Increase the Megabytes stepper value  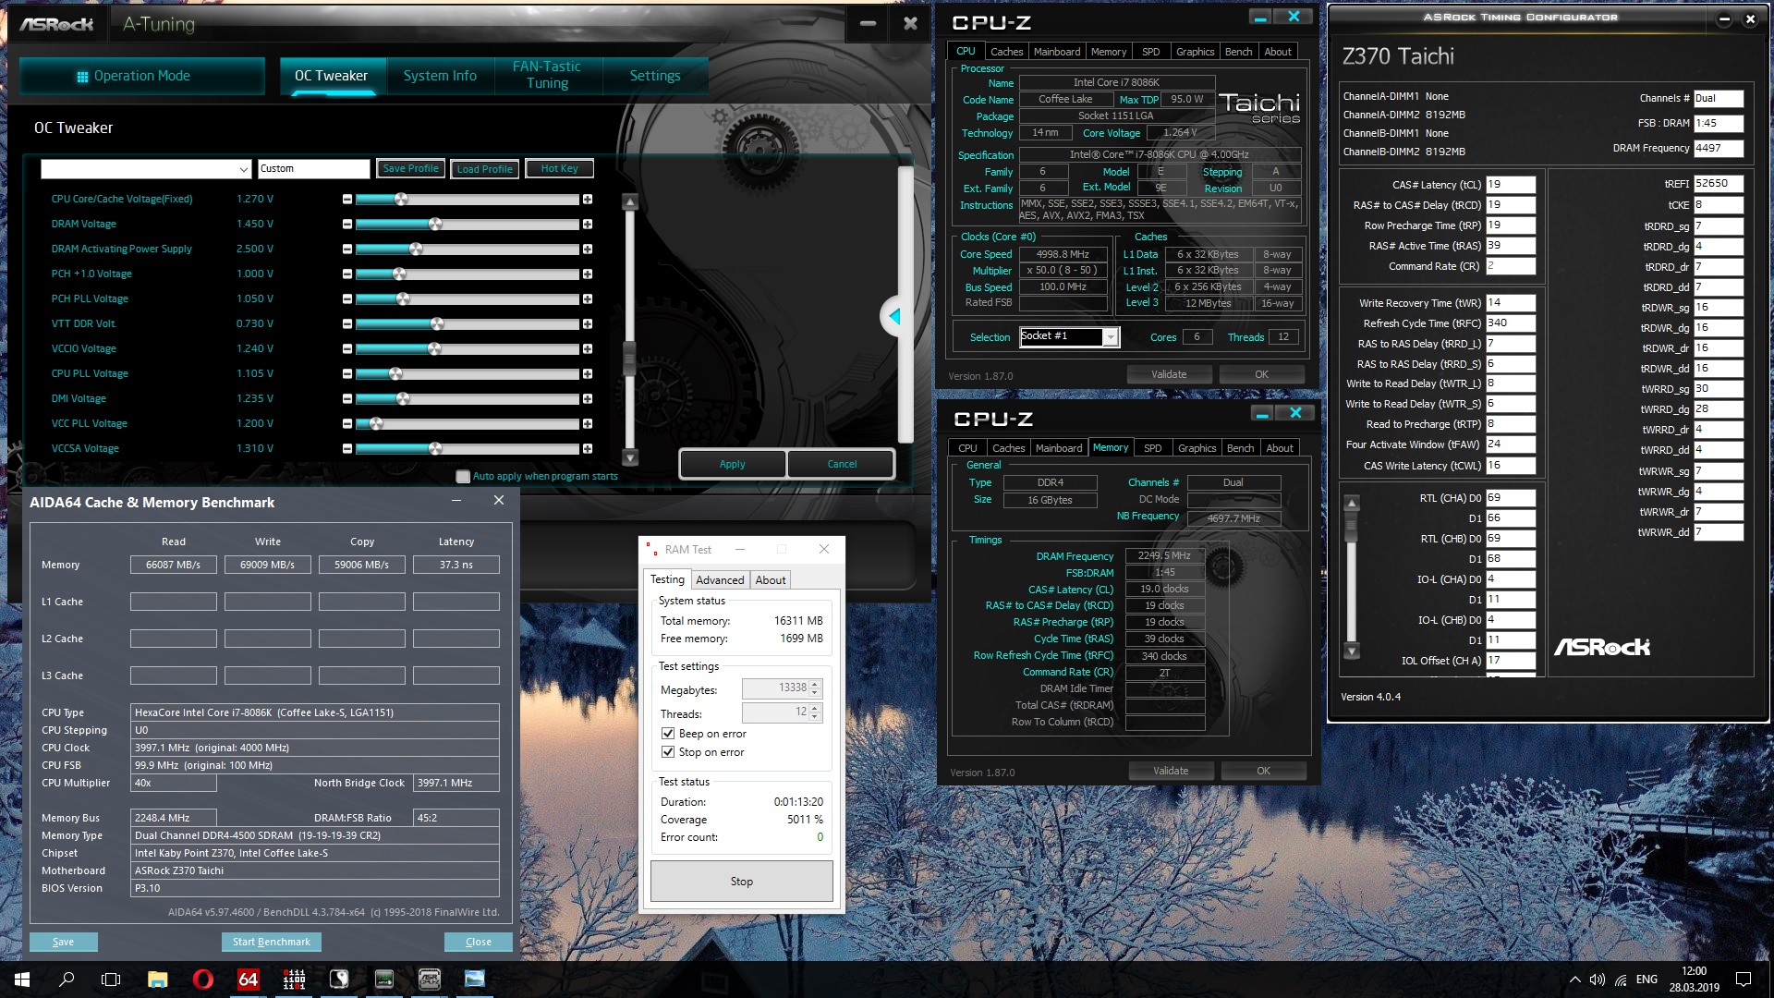tap(815, 684)
